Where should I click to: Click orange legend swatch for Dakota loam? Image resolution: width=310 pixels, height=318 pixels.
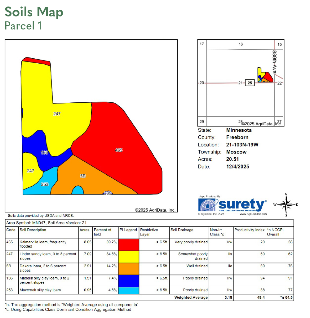tap(129, 269)
